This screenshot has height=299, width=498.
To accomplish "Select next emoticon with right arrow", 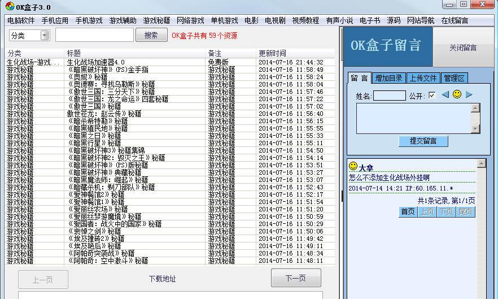I will click(x=469, y=94).
